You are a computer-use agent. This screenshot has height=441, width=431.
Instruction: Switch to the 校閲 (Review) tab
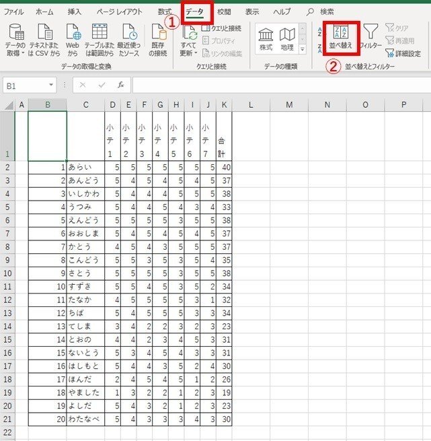(x=224, y=12)
